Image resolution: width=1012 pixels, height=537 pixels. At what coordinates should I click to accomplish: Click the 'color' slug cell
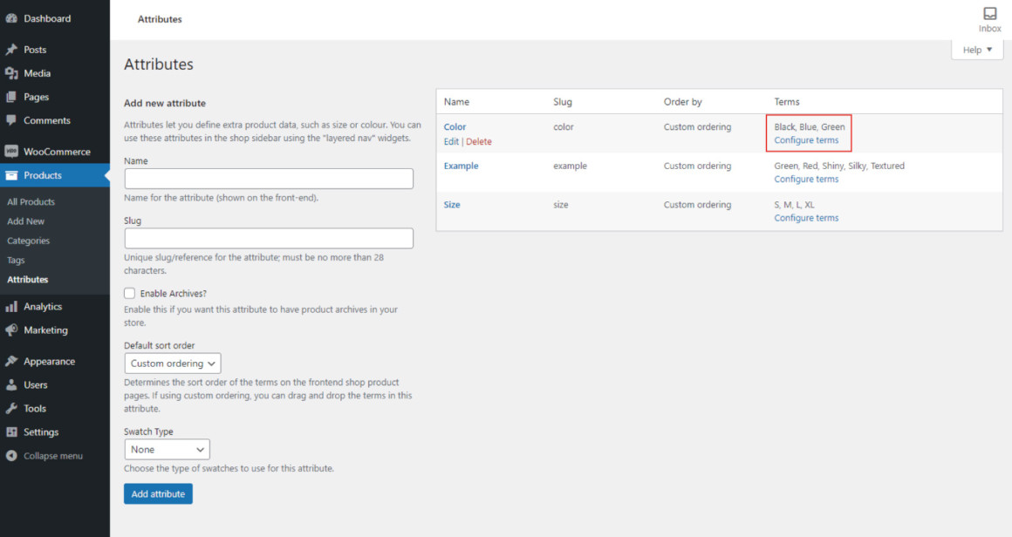point(563,127)
